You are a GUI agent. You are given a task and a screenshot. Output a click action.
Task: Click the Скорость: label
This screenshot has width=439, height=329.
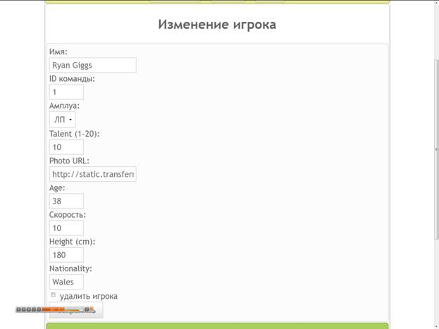[x=68, y=215]
